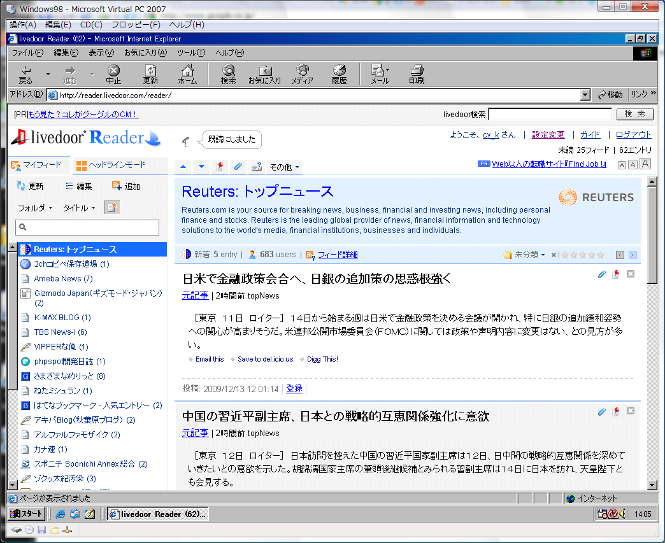Pin the second article 中国の習近平副主席
Screen dimensions: 665x543
(616, 411)
